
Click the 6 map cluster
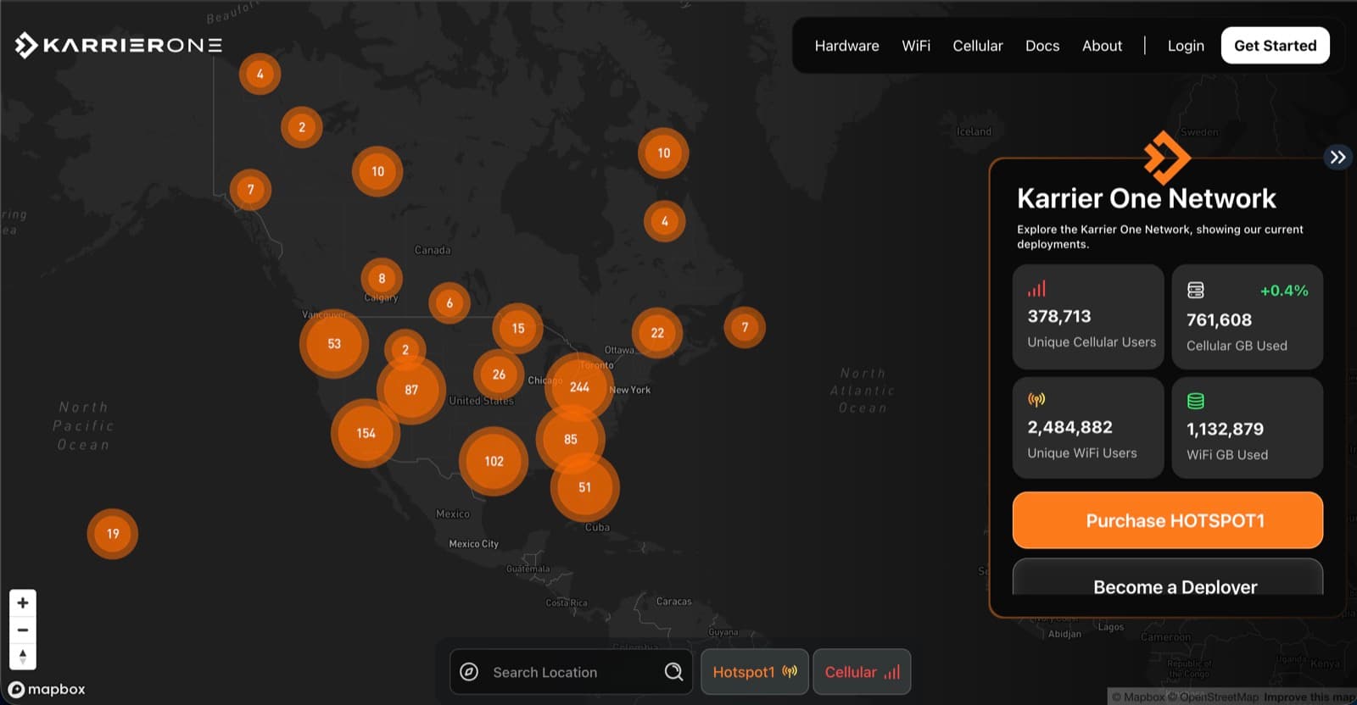(x=450, y=303)
